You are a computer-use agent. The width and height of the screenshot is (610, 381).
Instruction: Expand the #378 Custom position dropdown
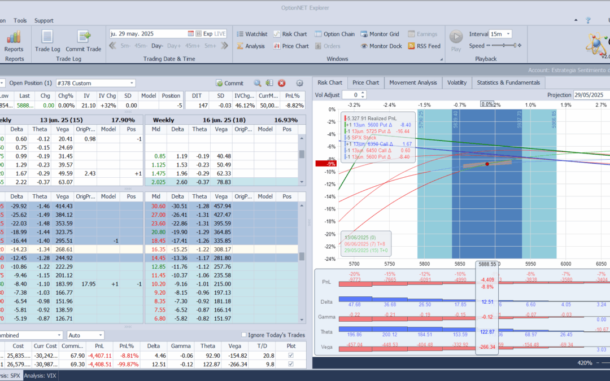tap(132, 83)
